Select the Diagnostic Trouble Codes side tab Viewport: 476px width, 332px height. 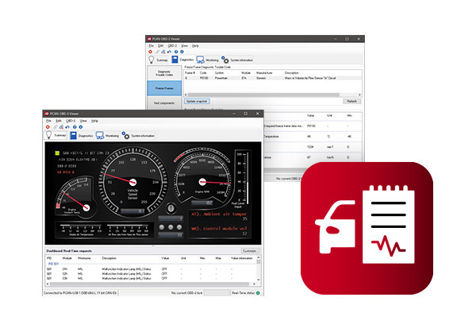(164, 72)
